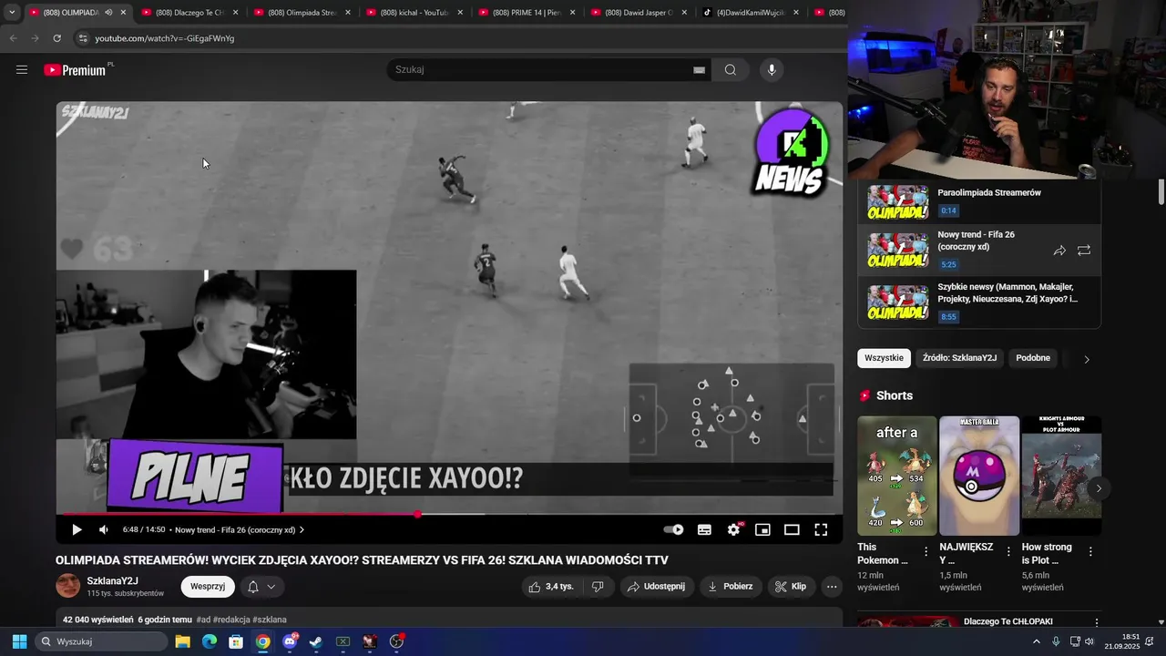Viewport: 1166px width, 656px height.
Task: Click the #redakcja hashtag link
Action: click(x=231, y=620)
